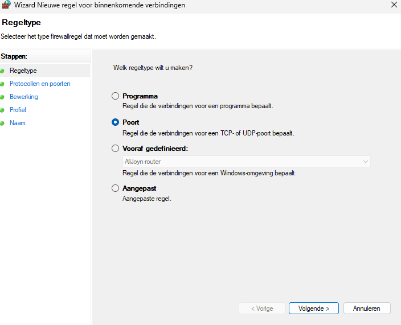Jump to the Bewerking step
Image resolution: width=401 pixels, height=325 pixels.
pyautogui.click(x=24, y=97)
